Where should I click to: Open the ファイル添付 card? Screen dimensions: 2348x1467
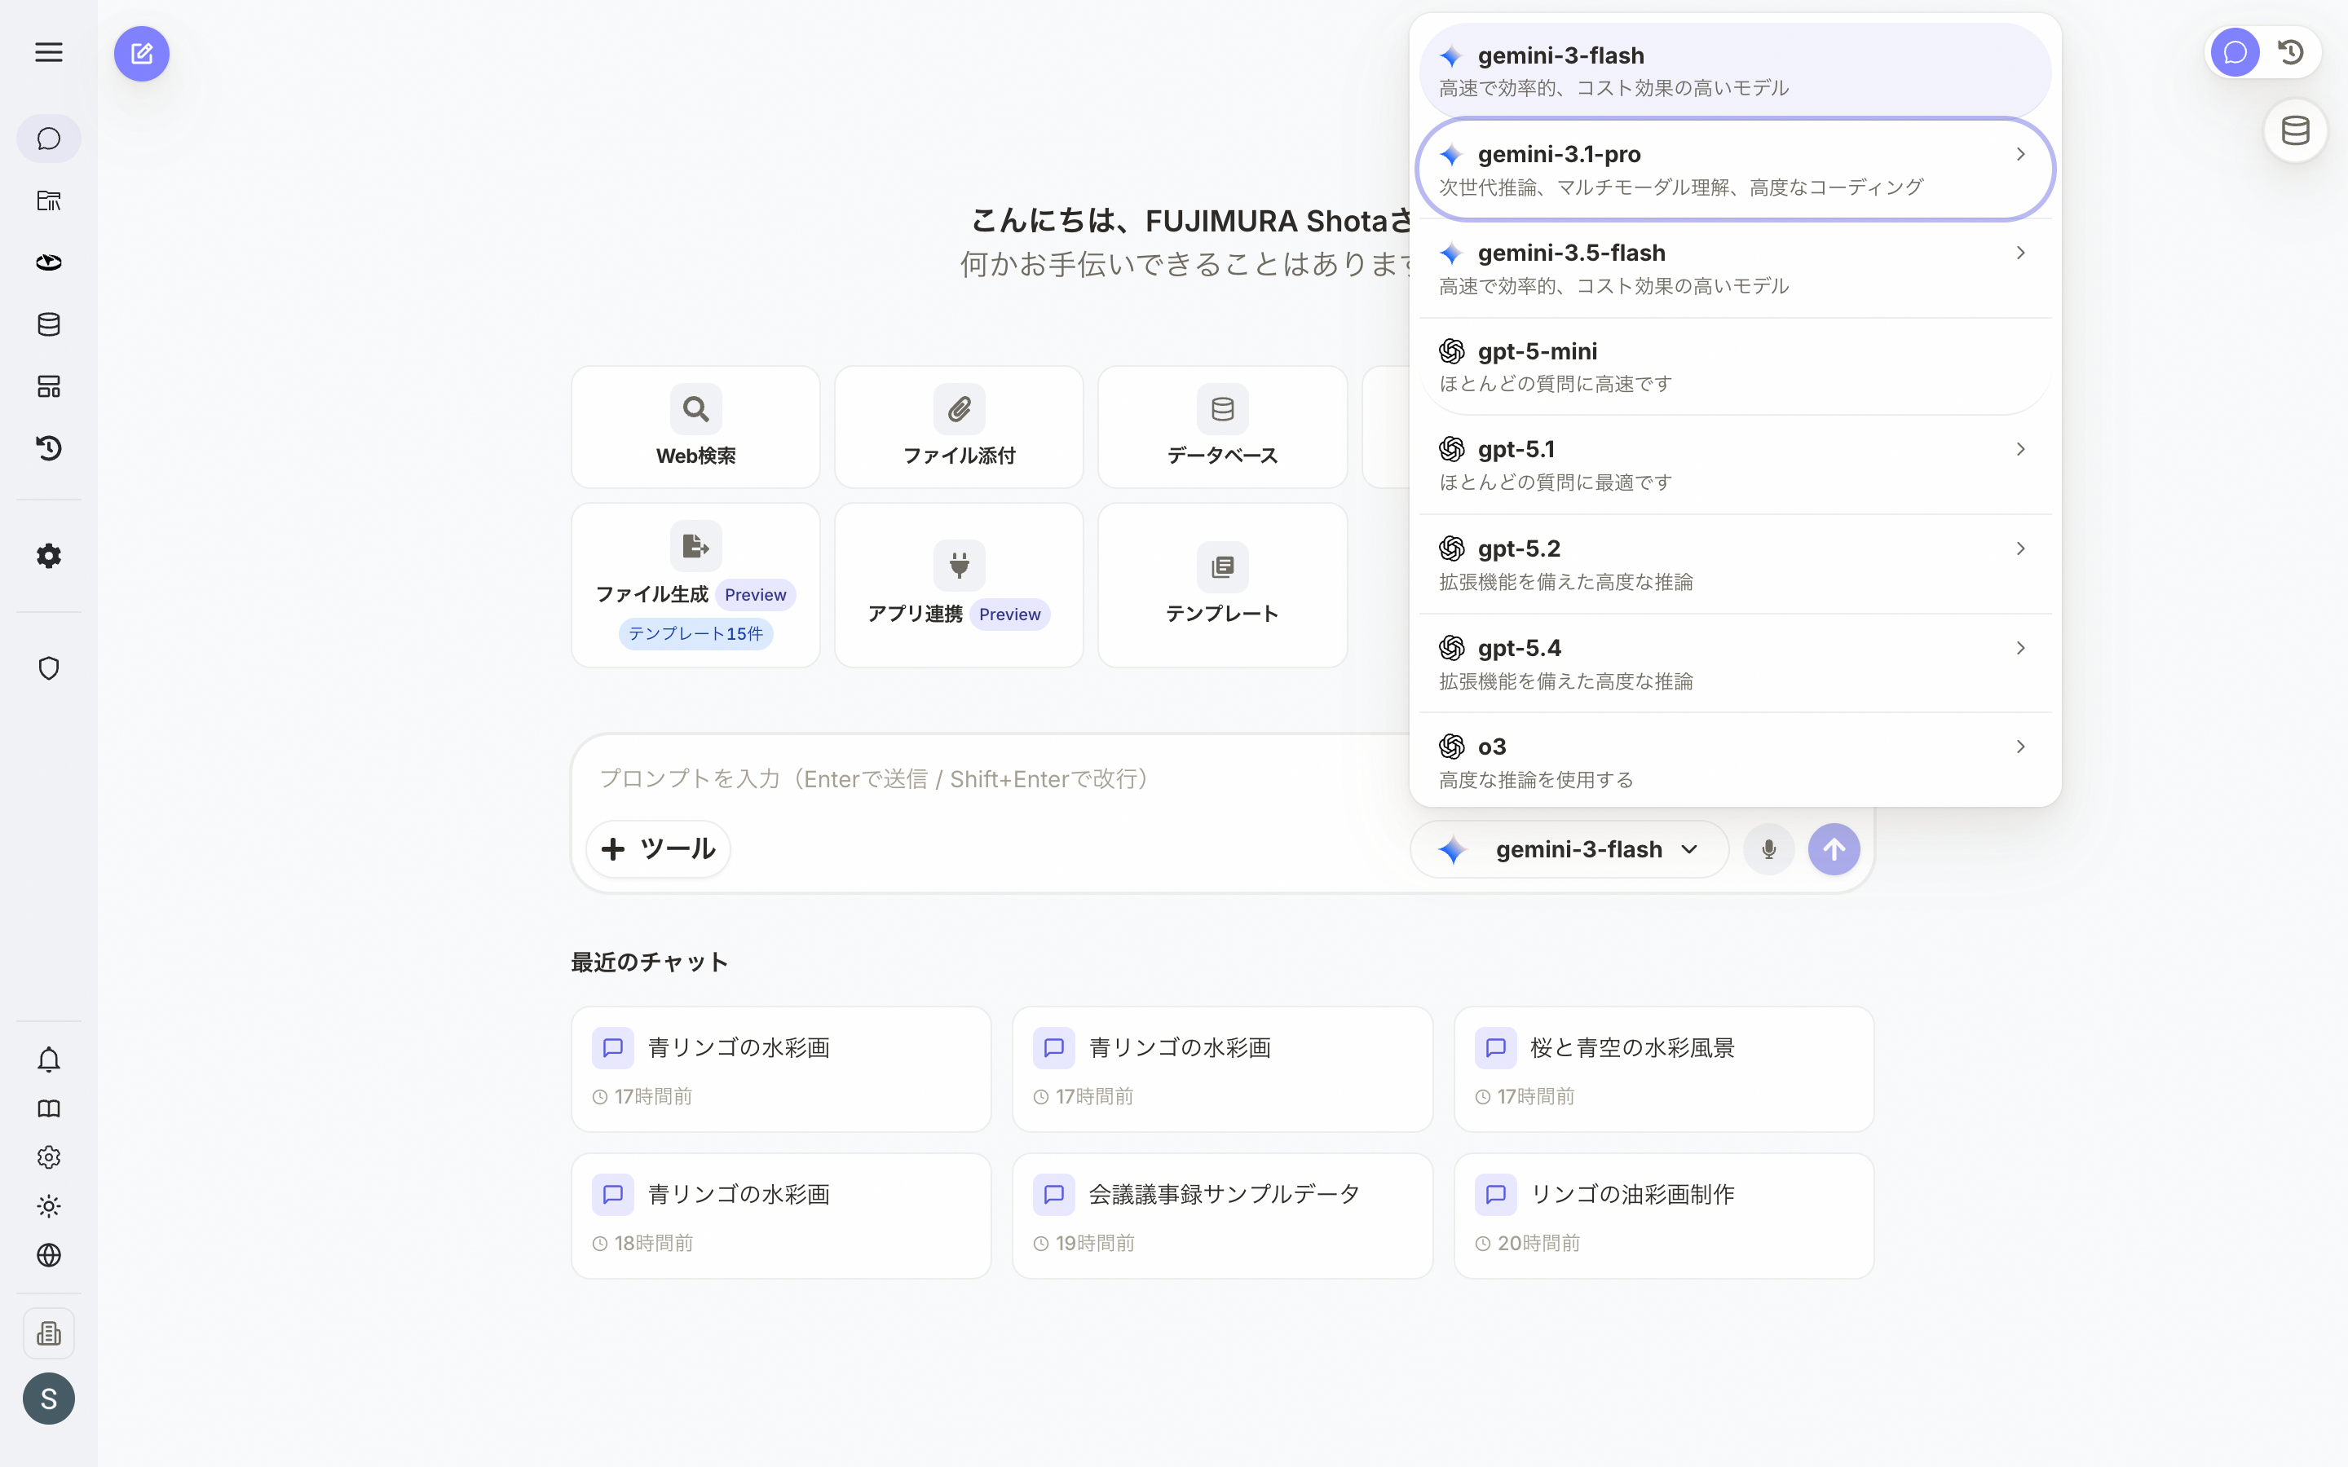pos(959,427)
